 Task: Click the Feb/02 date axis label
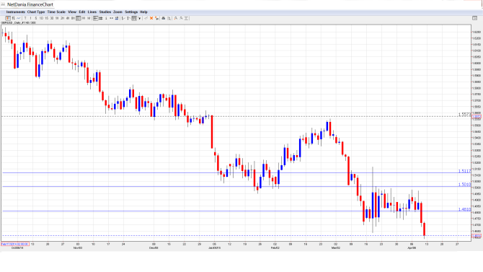[x=275, y=248]
